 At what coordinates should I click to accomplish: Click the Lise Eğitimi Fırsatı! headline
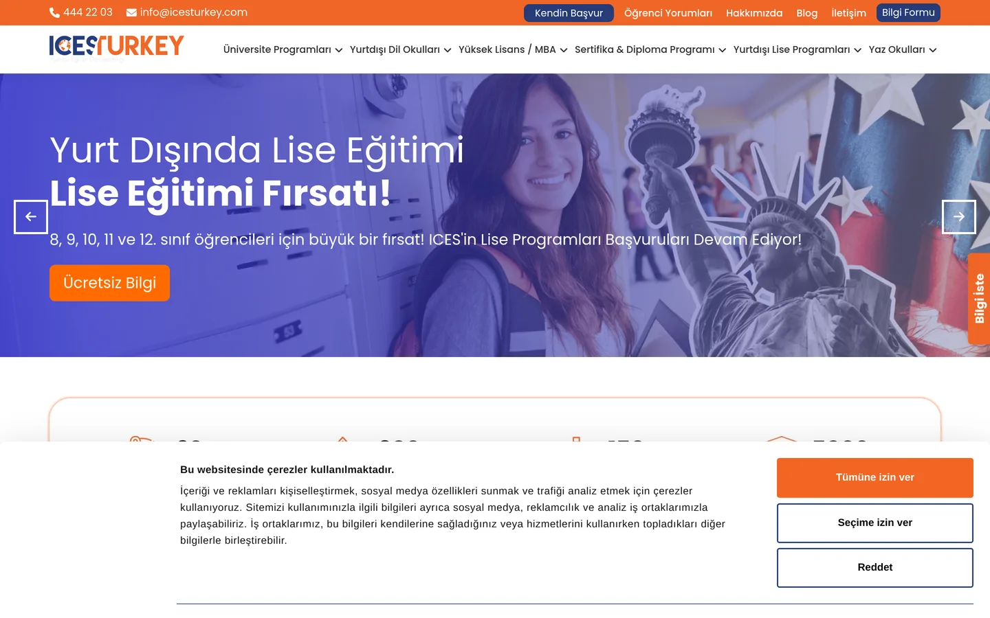pyautogui.click(x=220, y=193)
